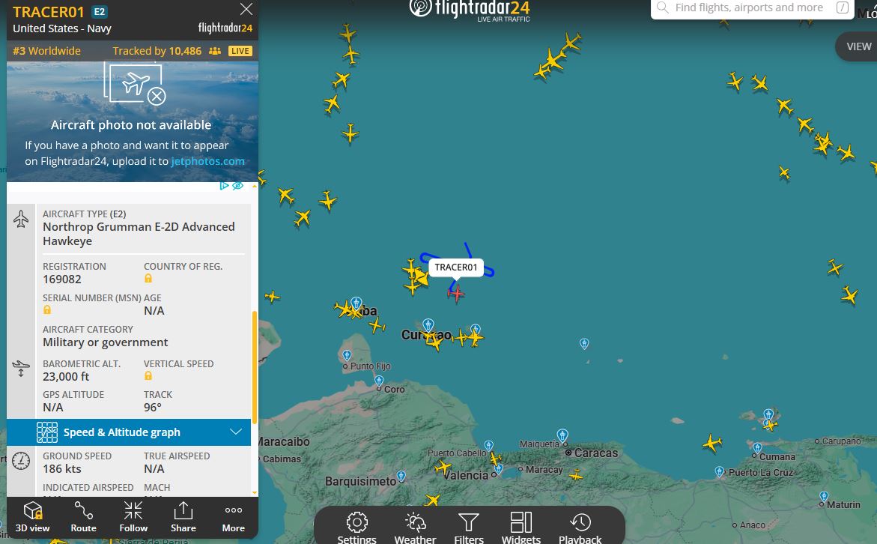Click the flight panel scrollbar
The image size is (877, 544).
(255, 366)
